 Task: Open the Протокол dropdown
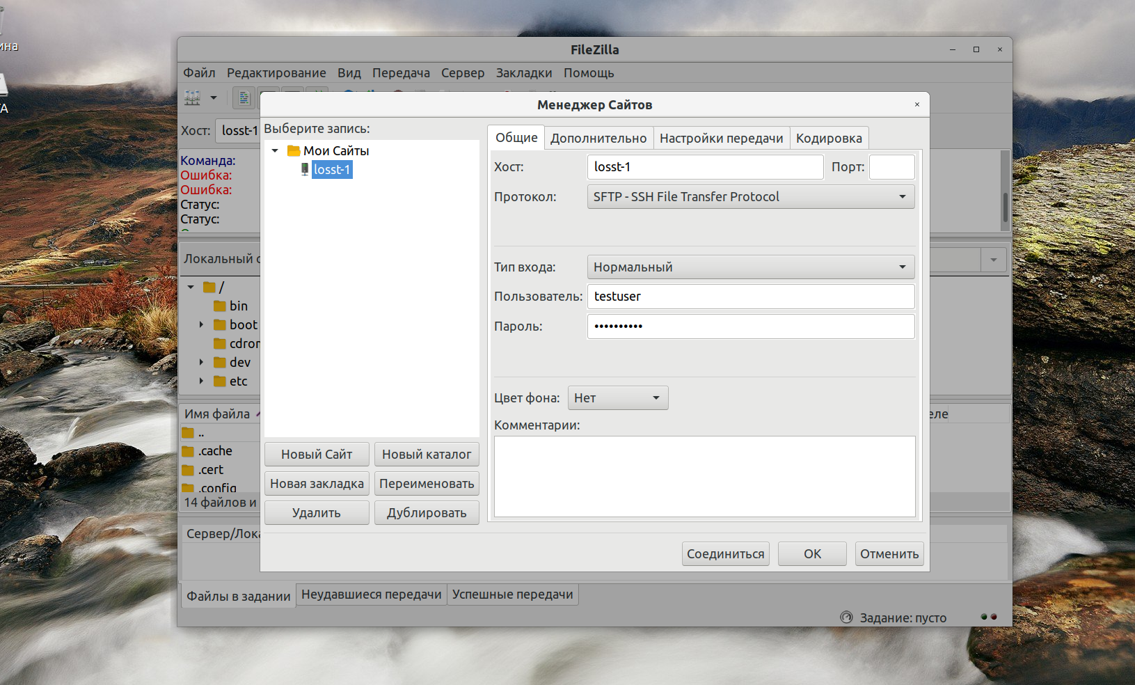pos(751,197)
